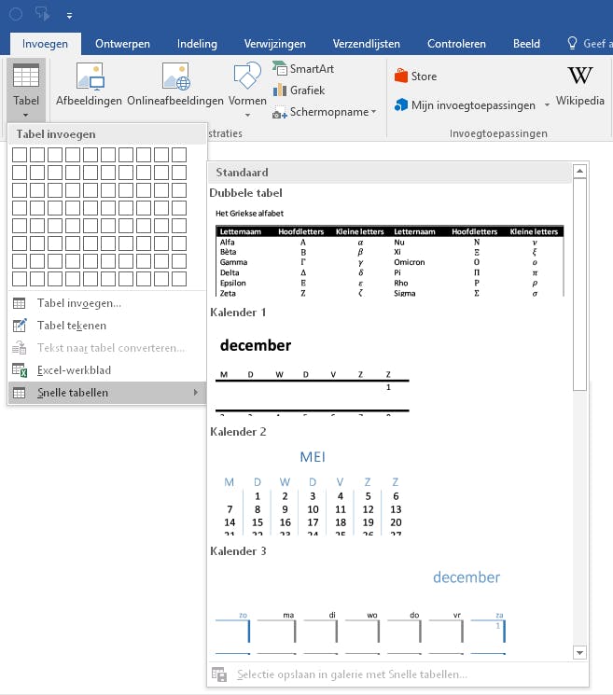Click the lightbulb Tell Me icon
The height and width of the screenshot is (695, 613).
(572, 44)
